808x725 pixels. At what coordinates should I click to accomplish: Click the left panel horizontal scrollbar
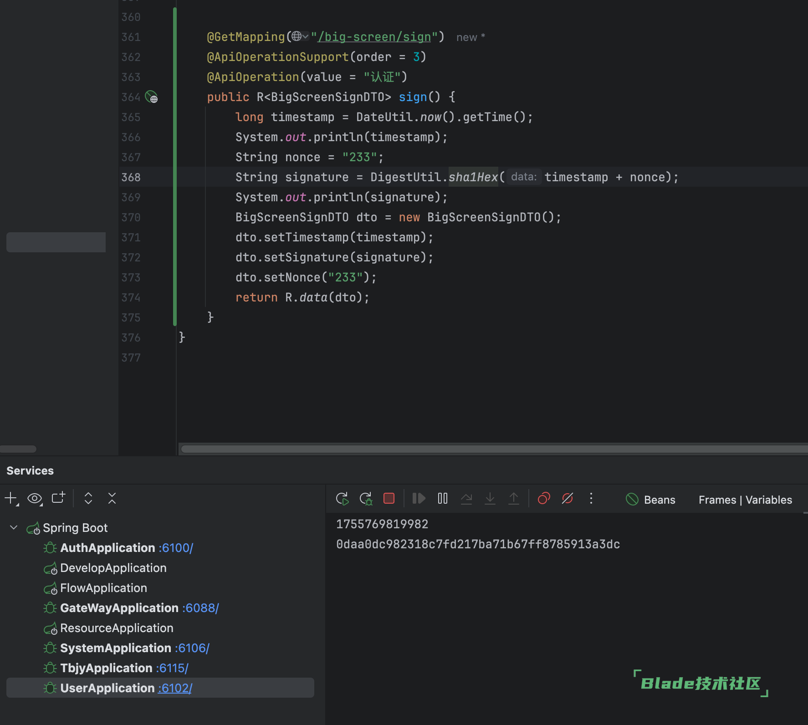pos(18,449)
